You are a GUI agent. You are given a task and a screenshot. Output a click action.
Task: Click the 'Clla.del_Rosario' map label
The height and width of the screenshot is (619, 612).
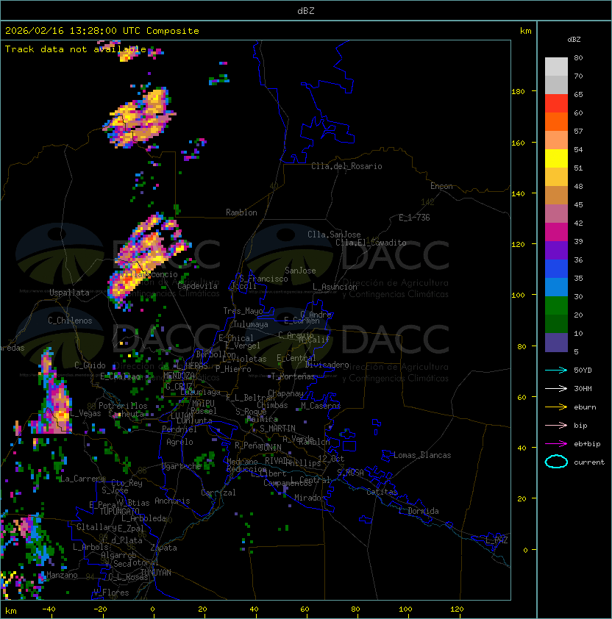[x=346, y=166]
